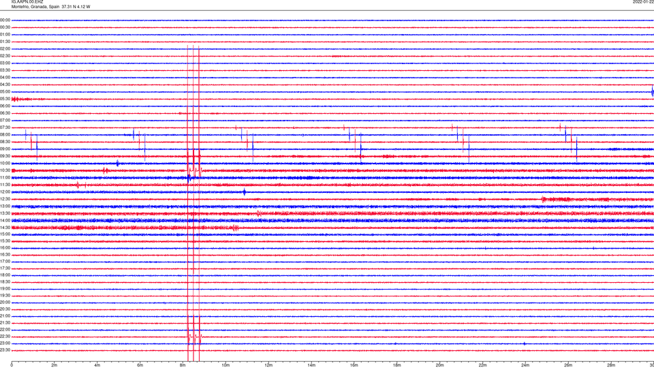Select the "22:30" time row label
The image size is (654, 368).
[x=5, y=336]
